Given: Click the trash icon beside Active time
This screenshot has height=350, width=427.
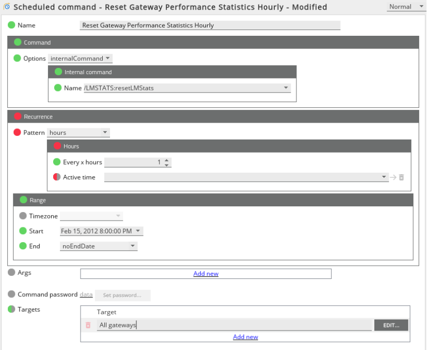Looking at the screenshot, I should pos(401,177).
